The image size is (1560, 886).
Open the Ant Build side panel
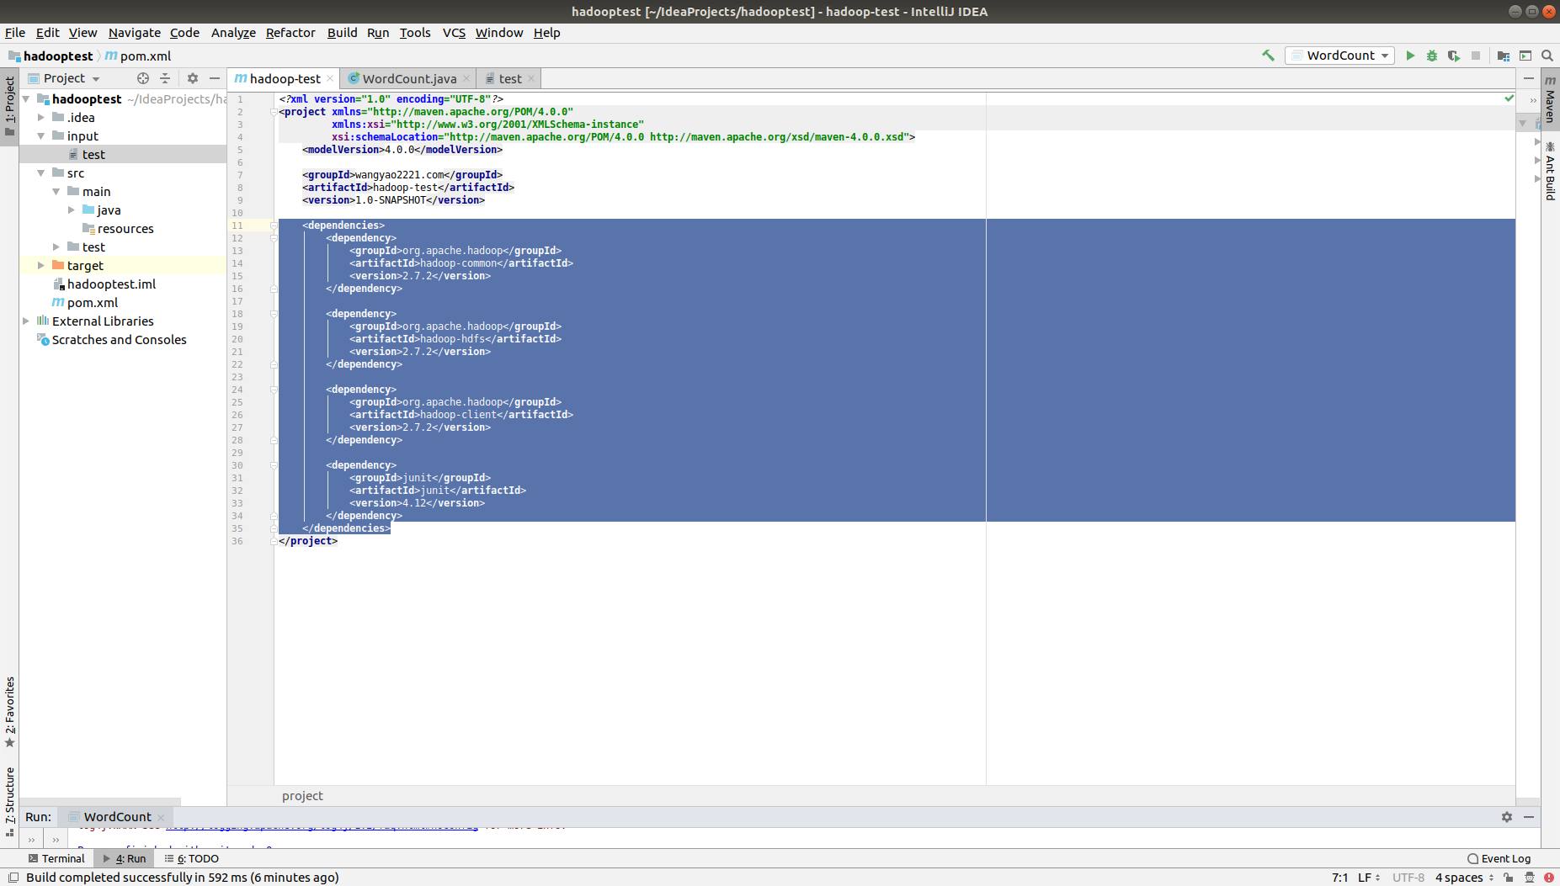click(1552, 171)
